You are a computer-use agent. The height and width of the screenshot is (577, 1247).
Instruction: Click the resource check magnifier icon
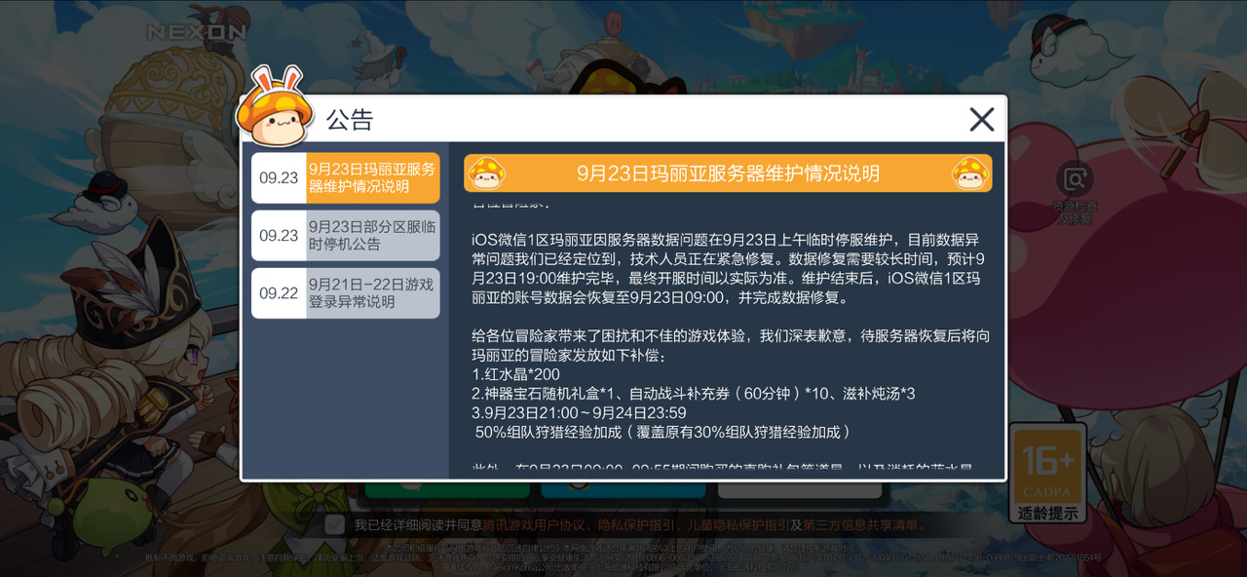(1075, 180)
